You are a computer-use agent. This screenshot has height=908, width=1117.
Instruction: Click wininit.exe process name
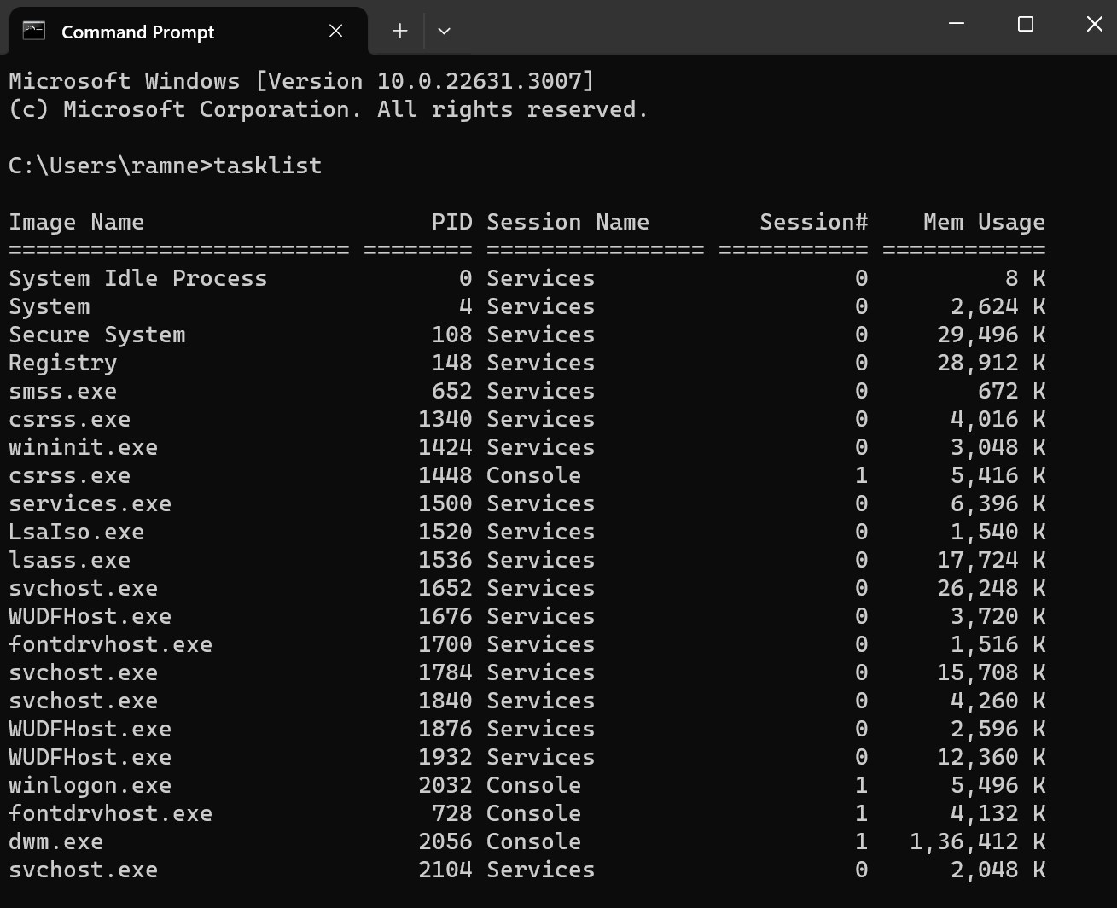pos(84,447)
